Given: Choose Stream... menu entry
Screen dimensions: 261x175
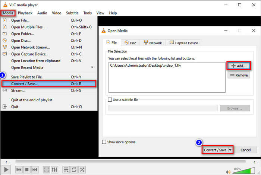Looking at the screenshot, I should click(49, 90).
